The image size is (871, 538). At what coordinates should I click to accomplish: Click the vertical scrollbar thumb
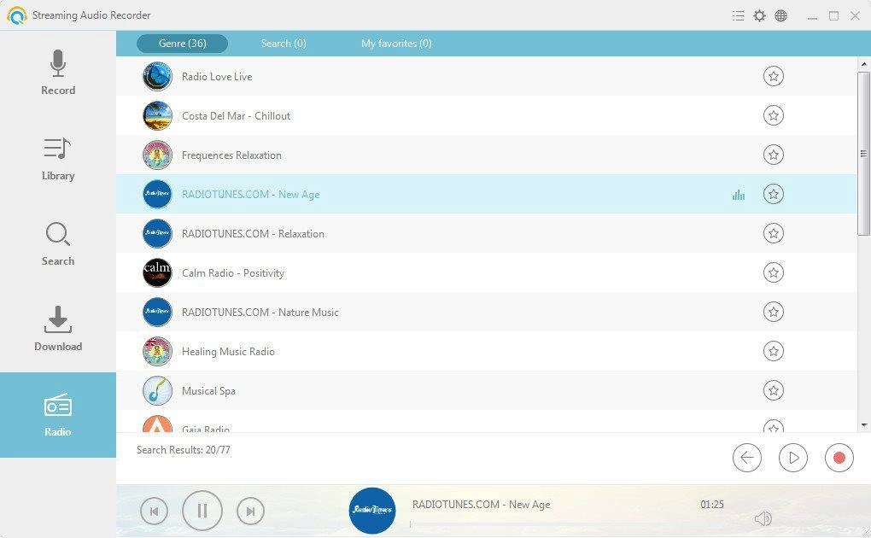(863, 154)
